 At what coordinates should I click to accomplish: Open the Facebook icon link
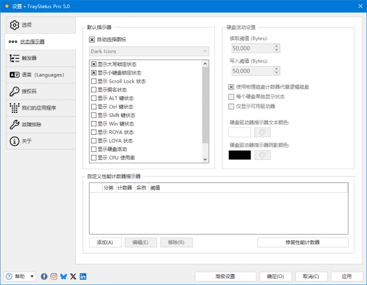(44, 276)
